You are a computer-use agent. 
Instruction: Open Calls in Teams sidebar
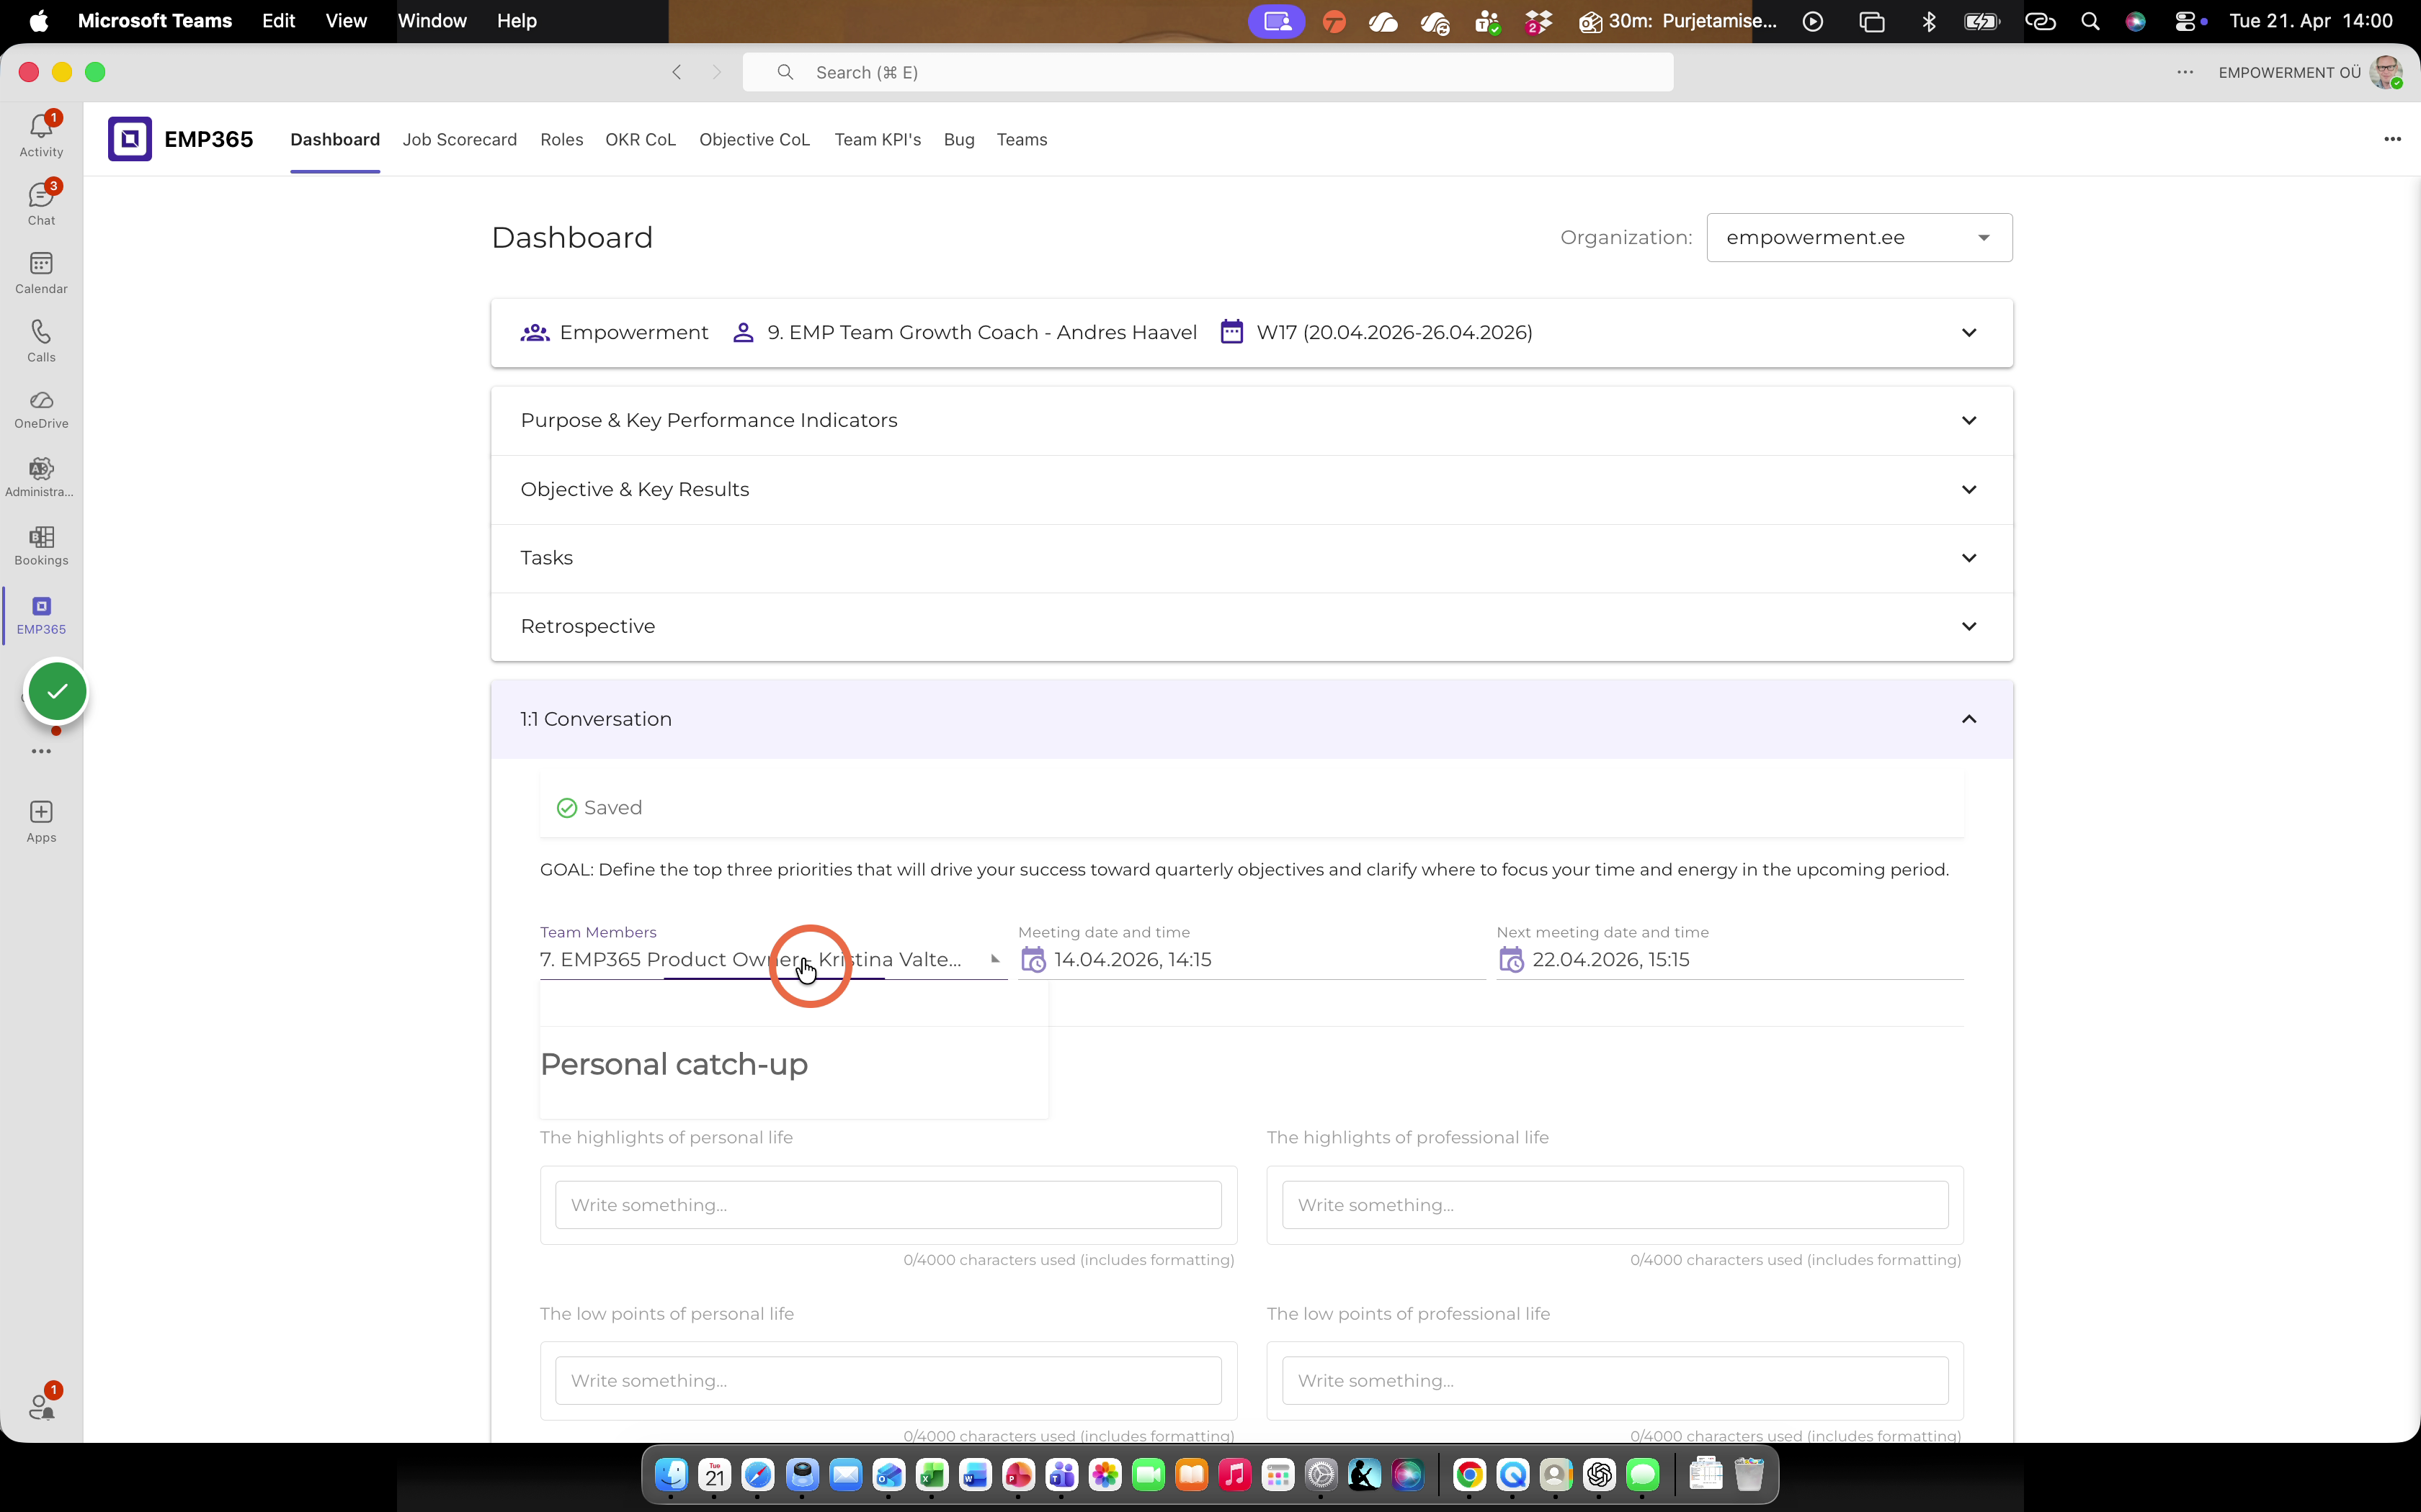(x=41, y=340)
